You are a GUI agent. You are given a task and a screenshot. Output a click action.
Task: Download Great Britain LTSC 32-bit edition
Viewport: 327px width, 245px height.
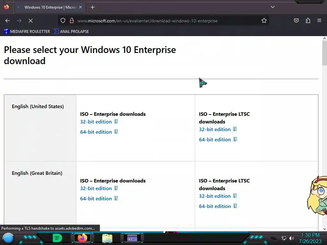(x=215, y=196)
